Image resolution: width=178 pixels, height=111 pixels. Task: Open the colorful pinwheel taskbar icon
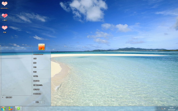10,109
